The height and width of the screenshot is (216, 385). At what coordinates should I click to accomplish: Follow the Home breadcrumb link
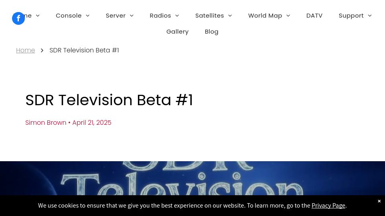pos(25,50)
